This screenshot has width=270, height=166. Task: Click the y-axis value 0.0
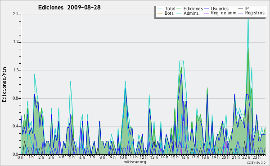(x=15, y=154)
